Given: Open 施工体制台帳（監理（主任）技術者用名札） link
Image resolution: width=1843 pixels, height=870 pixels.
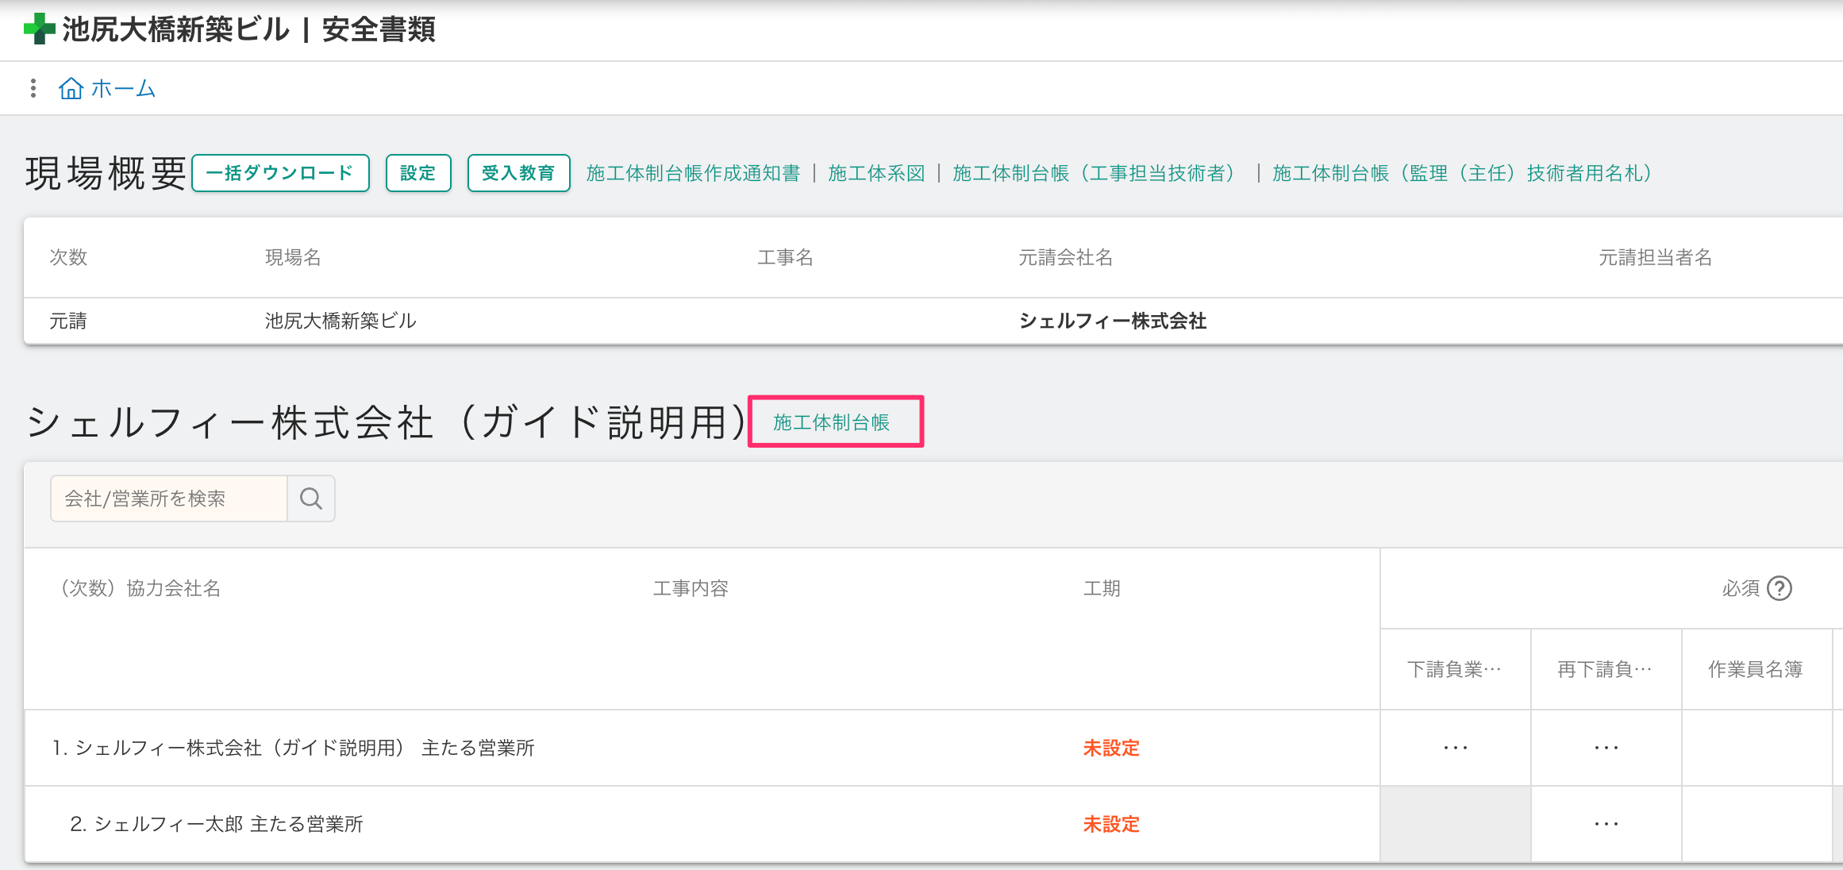Looking at the screenshot, I should click(x=1462, y=173).
